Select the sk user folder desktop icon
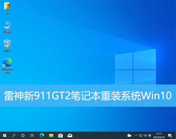Image resolution: width=176 pixels, height=139 pixels. pyautogui.click(x=7, y=8)
